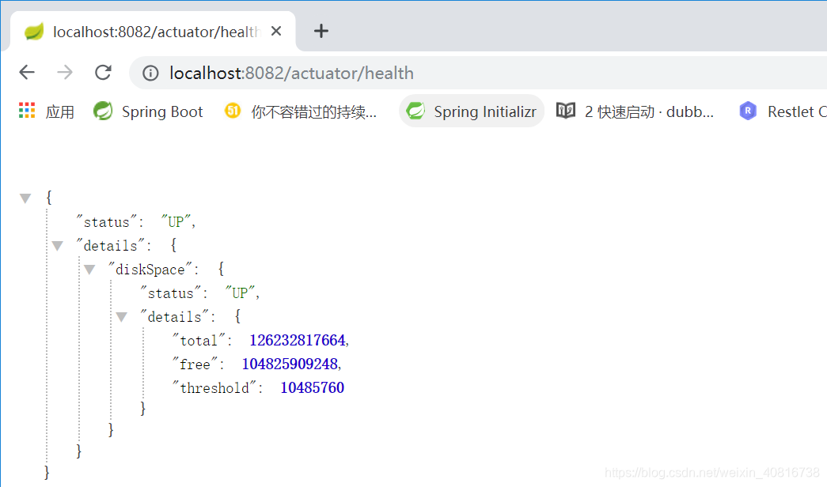This screenshot has width=827, height=487.
Task: Collapse the top-level "details" node
Action: point(58,246)
